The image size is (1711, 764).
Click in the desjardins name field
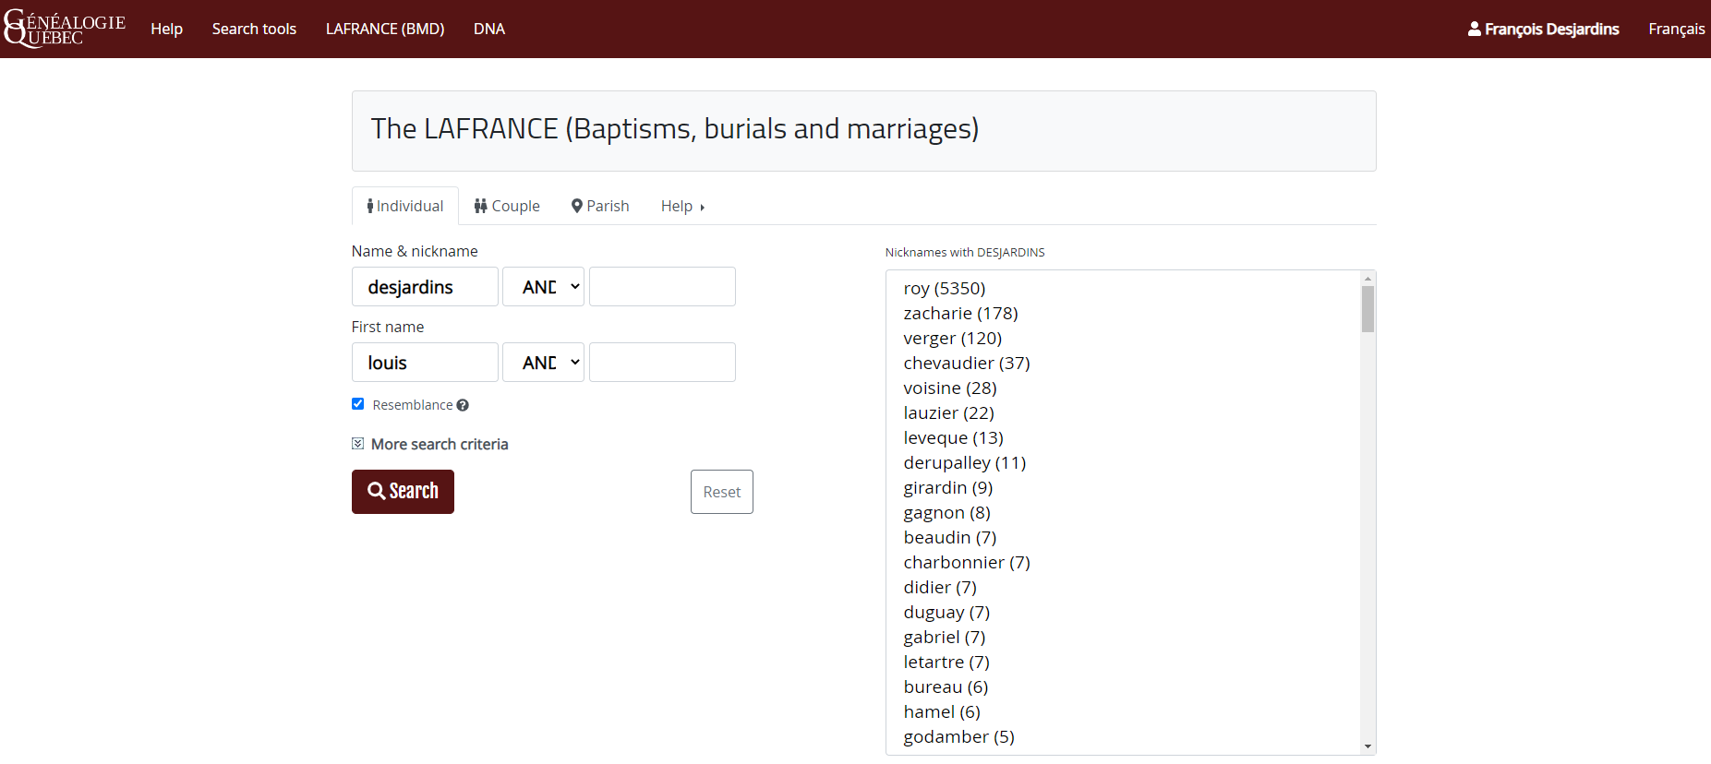click(425, 287)
